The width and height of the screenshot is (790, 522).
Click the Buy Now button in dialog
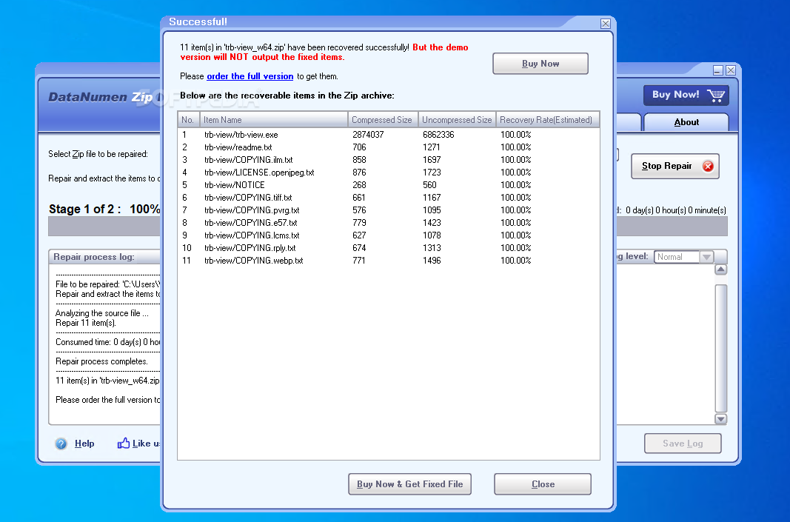[540, 64]
